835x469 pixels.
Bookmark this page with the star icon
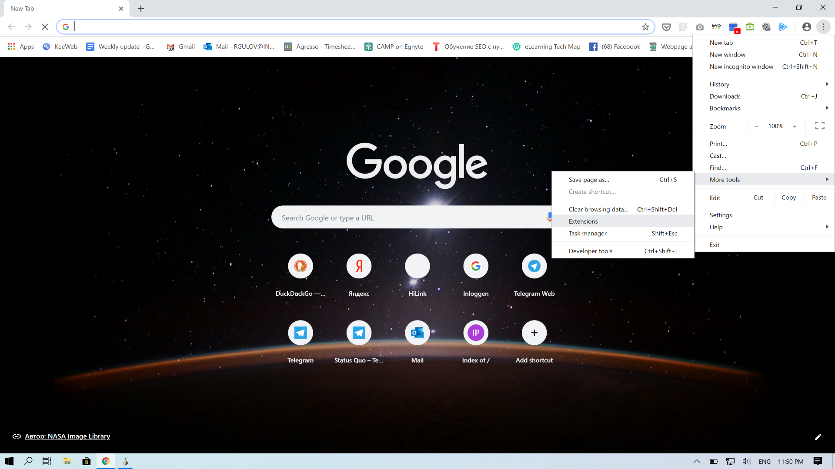point(645,27)
